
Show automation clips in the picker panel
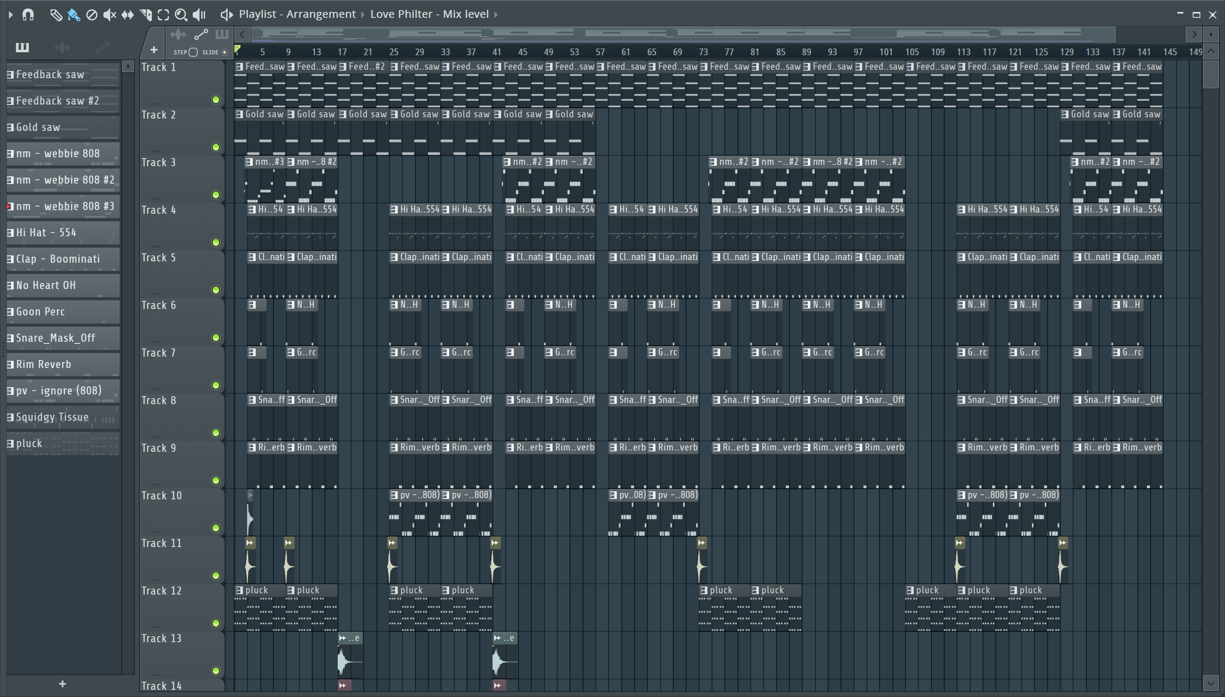(x=102, y=47)
